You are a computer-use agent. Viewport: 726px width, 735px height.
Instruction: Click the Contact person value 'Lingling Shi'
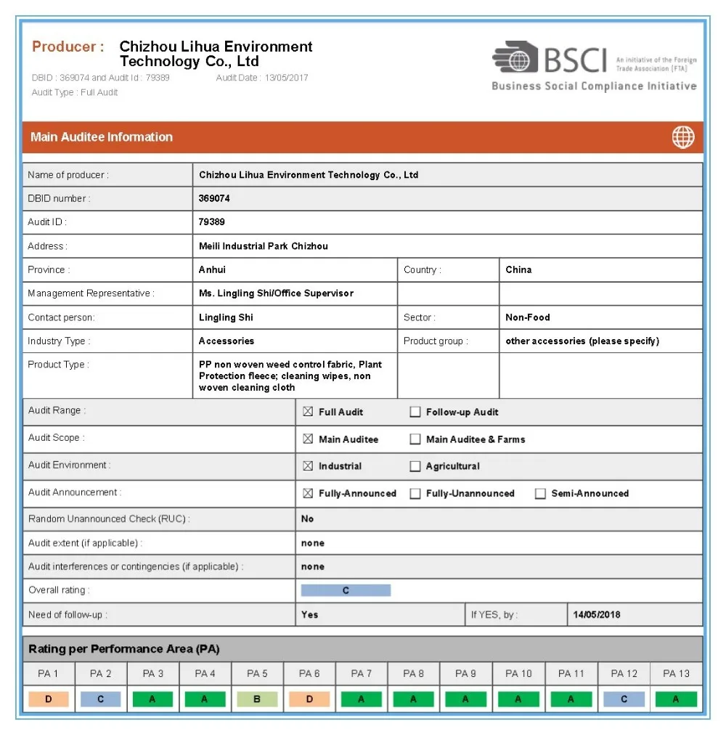pos(226,317)
